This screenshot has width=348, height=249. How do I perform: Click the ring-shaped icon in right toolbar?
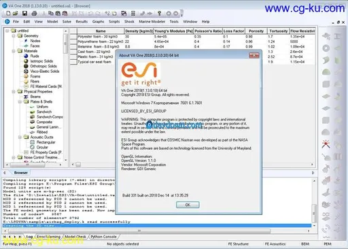coord(326,48)
